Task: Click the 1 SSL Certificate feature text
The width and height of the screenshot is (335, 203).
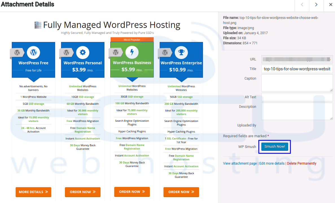Action: (181, 140)
